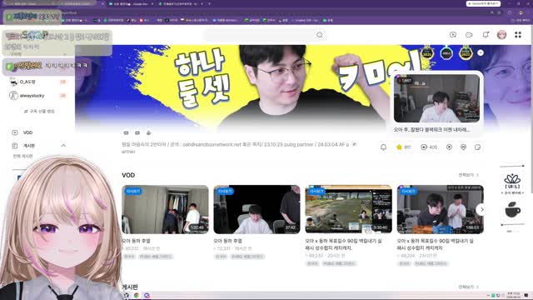Toggle channel notification bell beside favorite star
This screenshot has height=300, width=533.
coord(383,147)
